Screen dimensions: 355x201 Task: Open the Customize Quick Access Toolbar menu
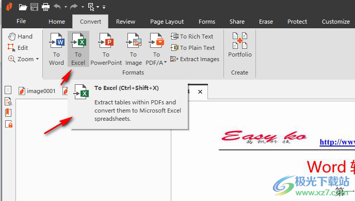[104, 7]
